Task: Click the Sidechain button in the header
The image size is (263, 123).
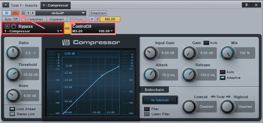Action: coord(98,13)
